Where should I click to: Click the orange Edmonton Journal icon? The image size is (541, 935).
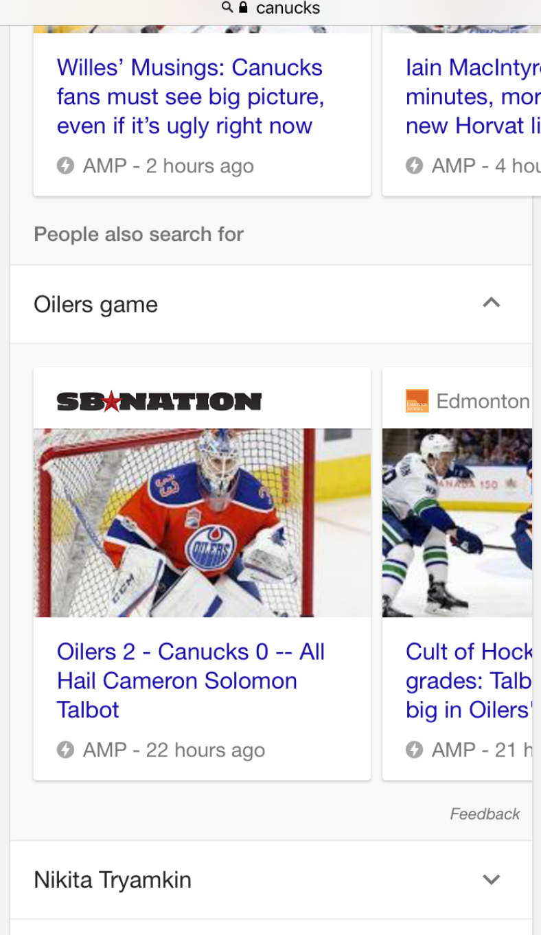tap(417, 401)
